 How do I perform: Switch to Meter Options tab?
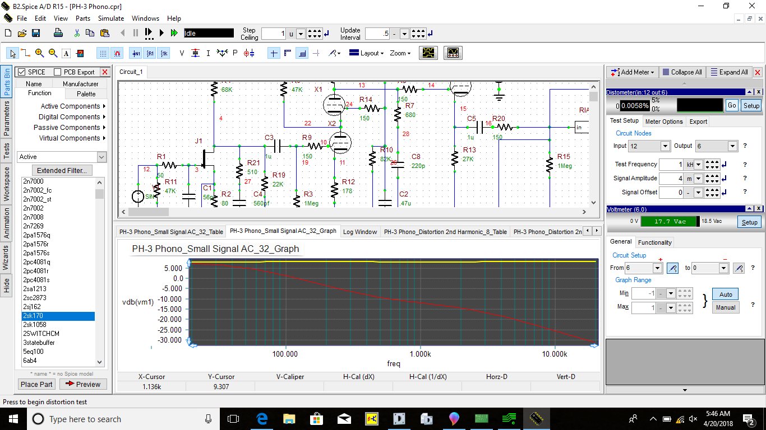click(664, 121)
